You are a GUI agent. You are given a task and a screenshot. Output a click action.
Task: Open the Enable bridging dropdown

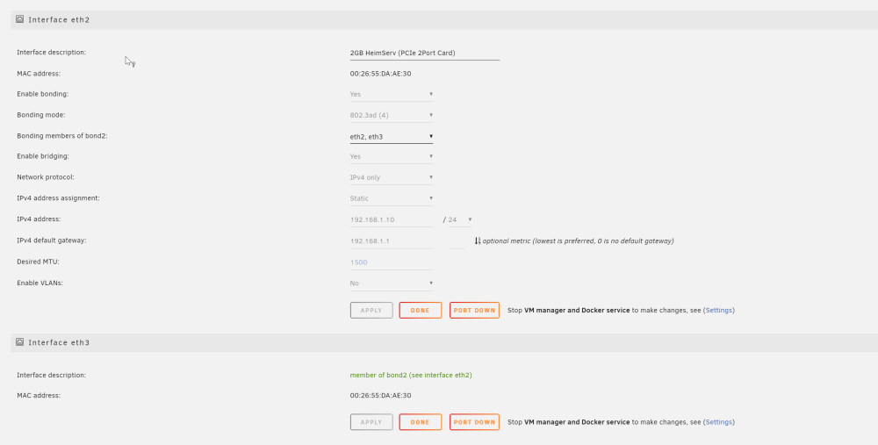(392, 156)
